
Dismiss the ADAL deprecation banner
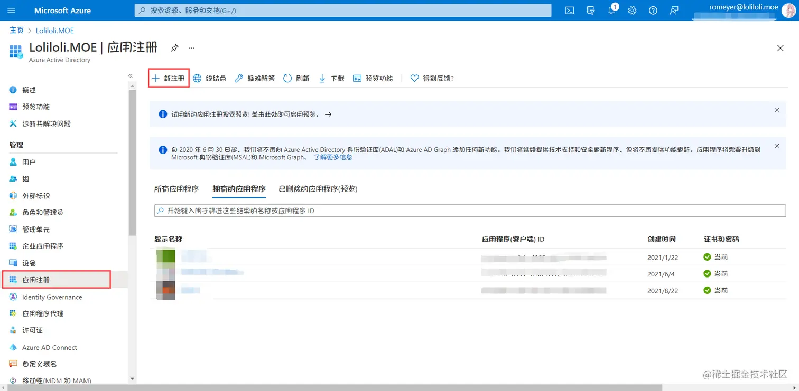click(777, 146)
